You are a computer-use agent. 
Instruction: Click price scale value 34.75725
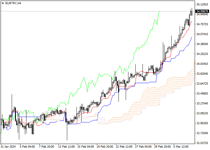[202, 24]
